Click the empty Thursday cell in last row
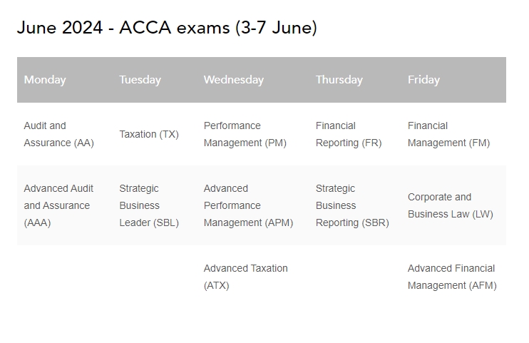Screen dimensions: 529x343 354,277
